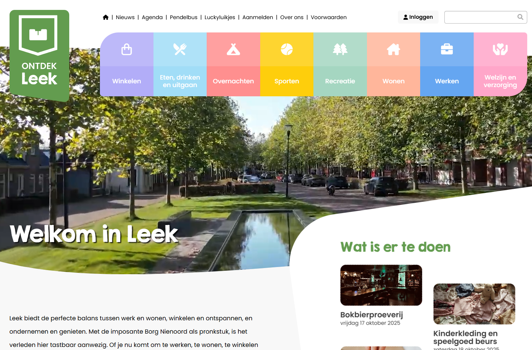Click the shopping bag Winkelen icon
Image resolution: width=532 pixels, height=350 pixels.
click(127, 50)
